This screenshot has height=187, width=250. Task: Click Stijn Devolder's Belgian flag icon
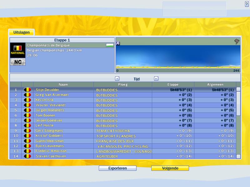tap(27, 90)
